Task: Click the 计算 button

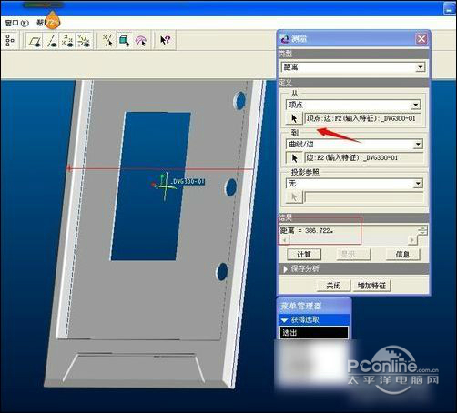Action: point(304,255)
